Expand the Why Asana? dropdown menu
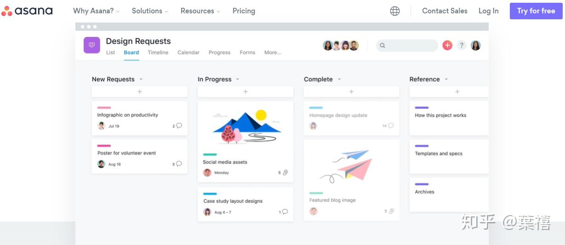This screenshot has height=245, width=565. [x=97, y=11]
